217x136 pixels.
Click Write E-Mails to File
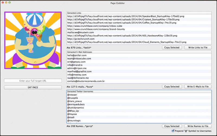pyautogui.click(x=198, y=86)
